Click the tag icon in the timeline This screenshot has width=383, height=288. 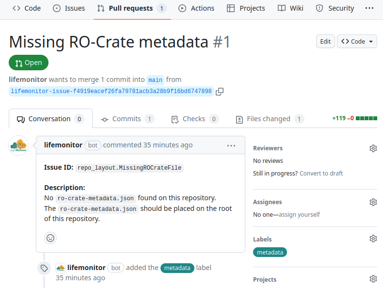point(44,268)
